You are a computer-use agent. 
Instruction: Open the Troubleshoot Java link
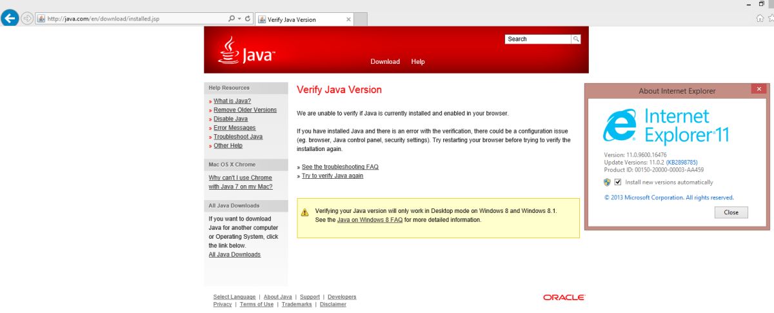[x=238, y=137]
